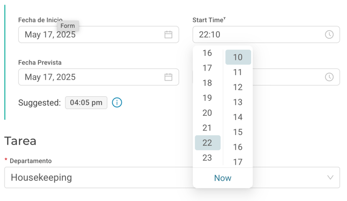Select hour 18 in the hour column
This screenshot has width=347, height=201.
[x=207, y=83]
